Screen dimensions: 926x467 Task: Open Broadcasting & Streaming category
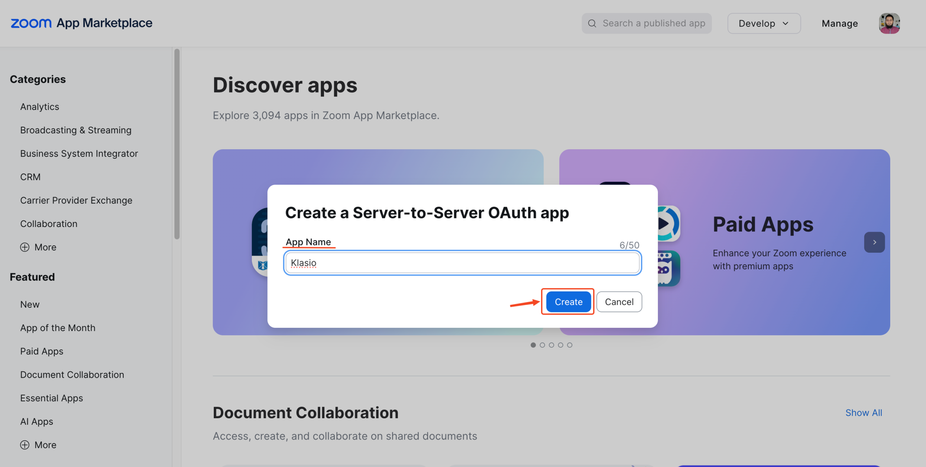[76, 130]
